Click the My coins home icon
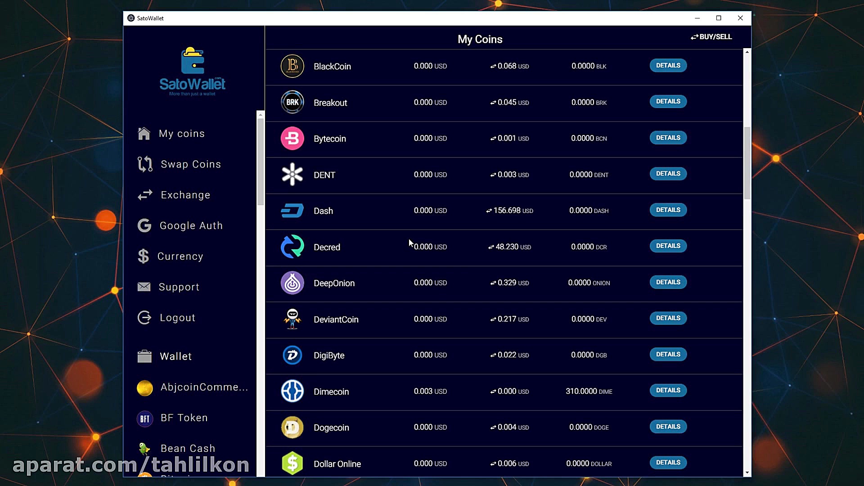864x486 pixels. pyautogui.click(x=144, y=134)
